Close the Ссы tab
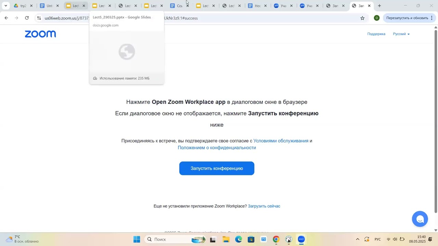 click(188, 6)
